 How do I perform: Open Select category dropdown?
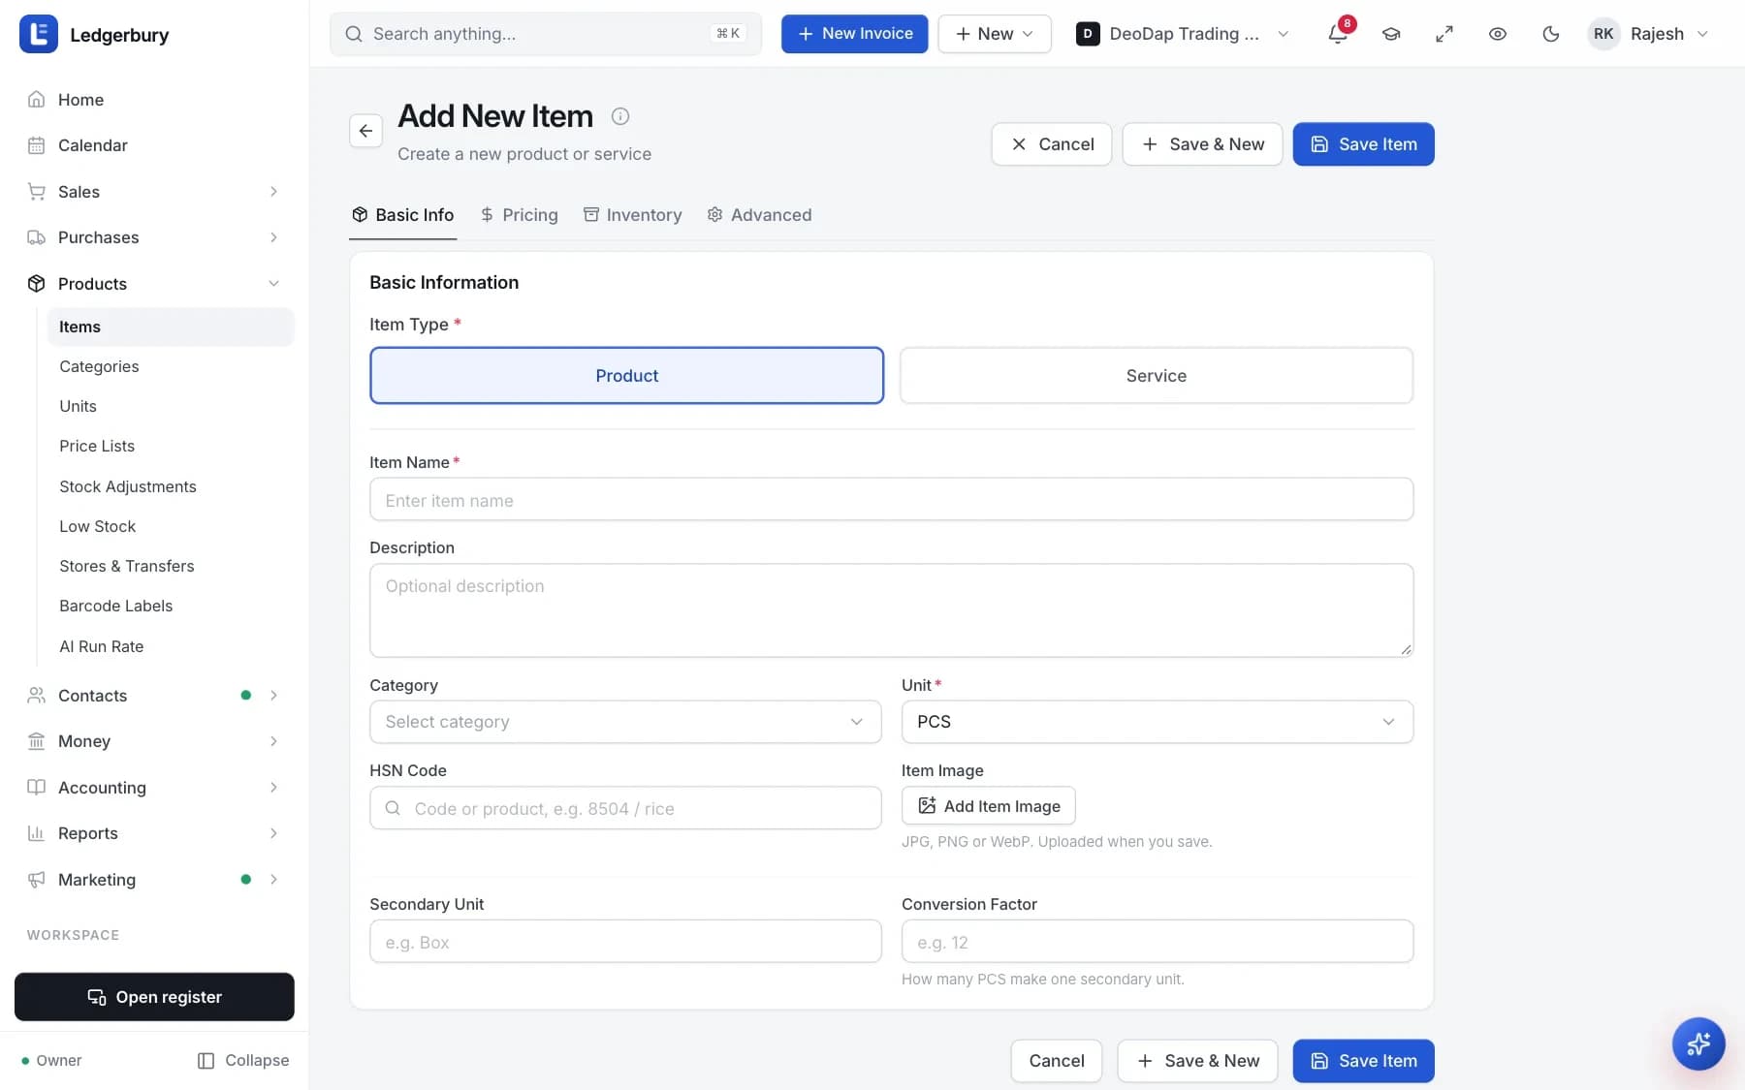tap(625, 722)
